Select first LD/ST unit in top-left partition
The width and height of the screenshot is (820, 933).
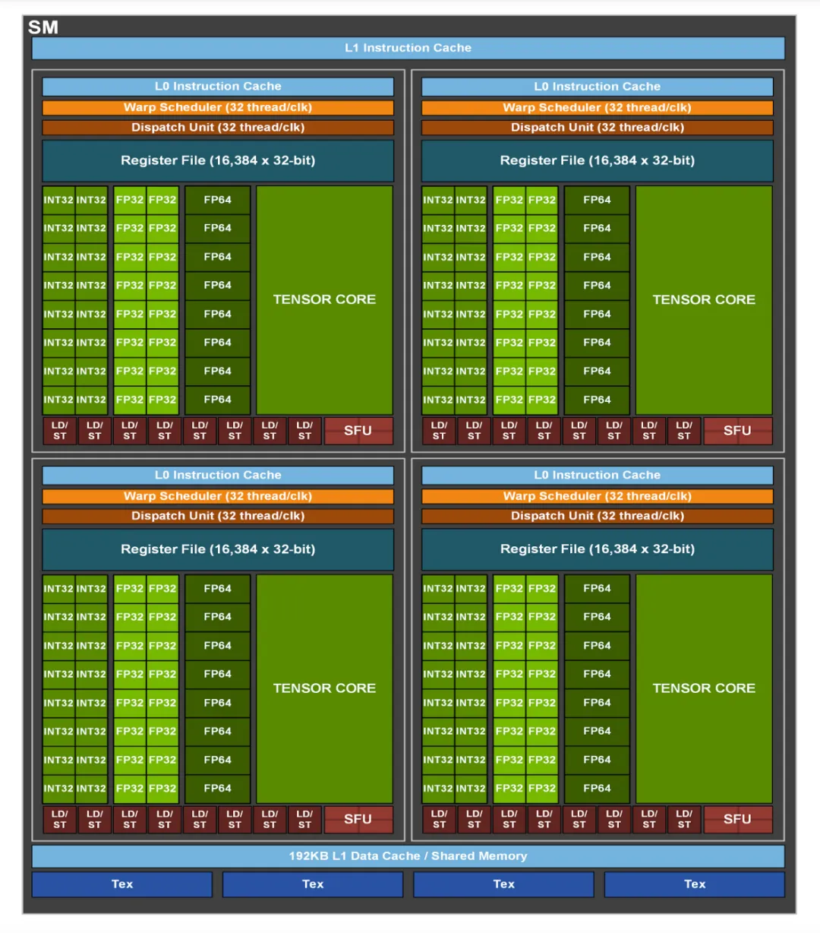pyautogui.click(x=60, y=431)
